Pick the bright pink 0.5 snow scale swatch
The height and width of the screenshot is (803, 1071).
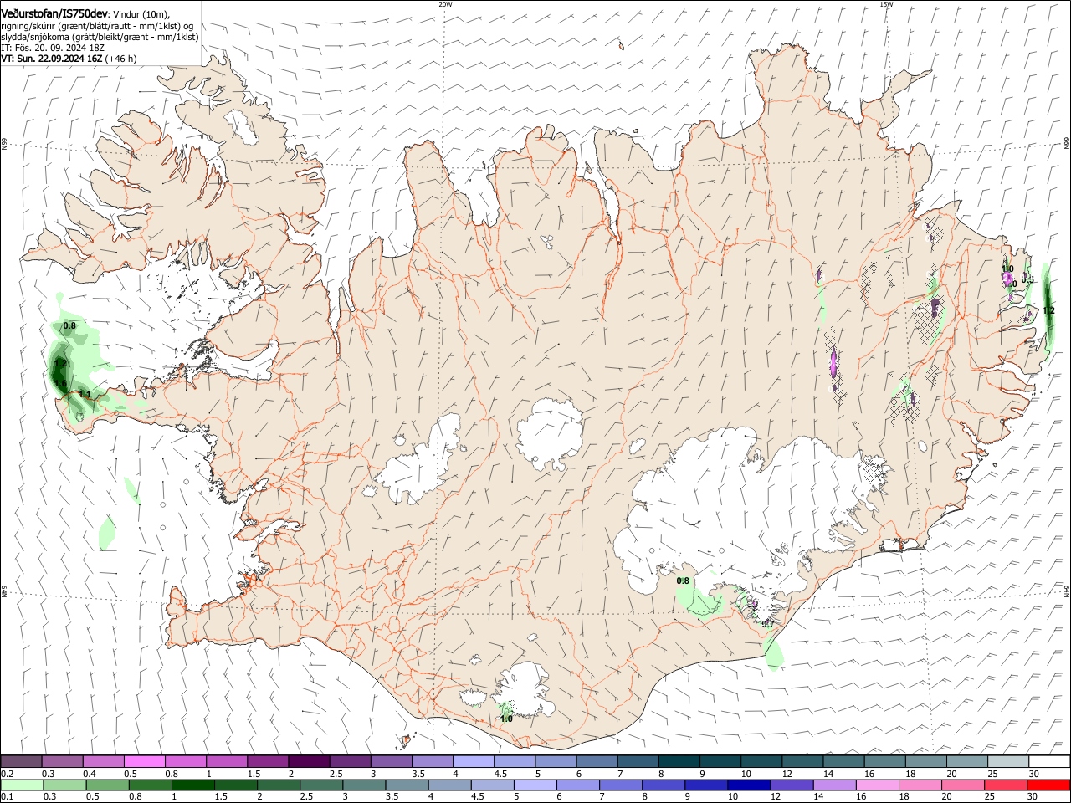tap(144, 761)
